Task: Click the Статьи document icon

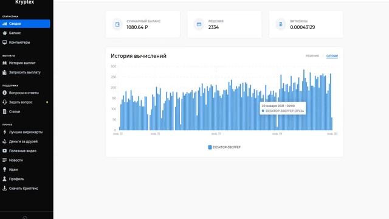Action: (x=4, y=111)
